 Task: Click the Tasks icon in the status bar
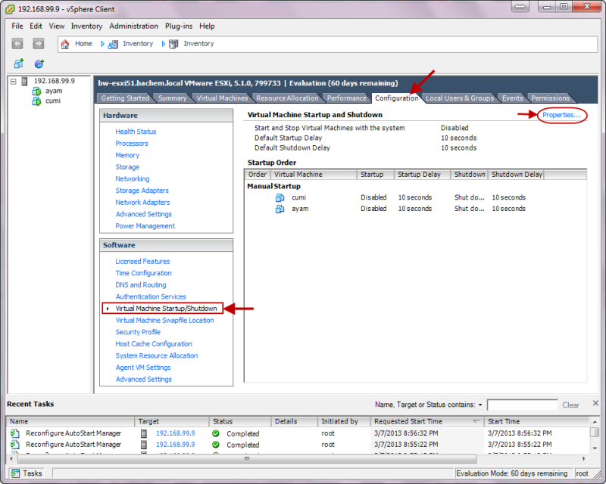pos(15,473)
